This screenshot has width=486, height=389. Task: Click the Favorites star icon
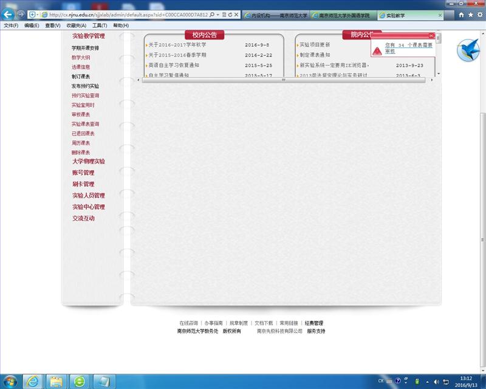[471, 14]
